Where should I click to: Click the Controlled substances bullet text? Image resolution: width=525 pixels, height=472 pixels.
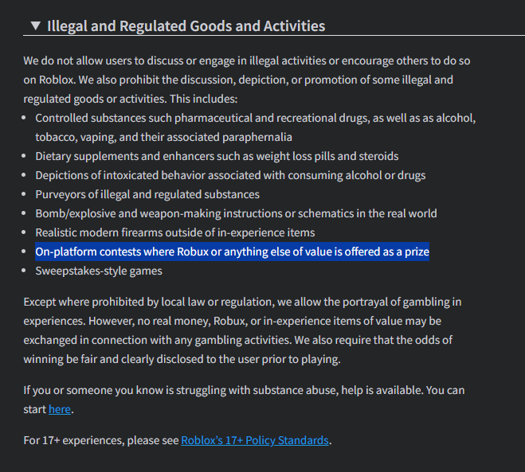256,127
